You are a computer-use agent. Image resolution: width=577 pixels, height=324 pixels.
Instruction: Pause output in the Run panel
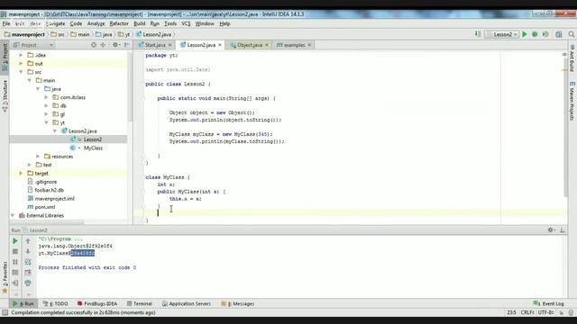click(15, 262)
